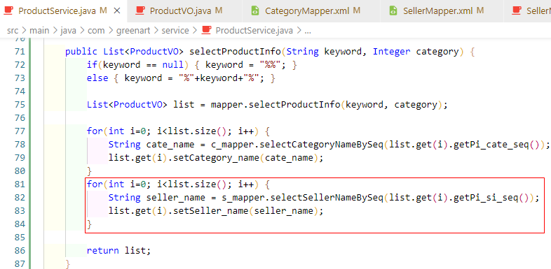
Task: Click line number 71 in the gutter
Action: point(20,52)
